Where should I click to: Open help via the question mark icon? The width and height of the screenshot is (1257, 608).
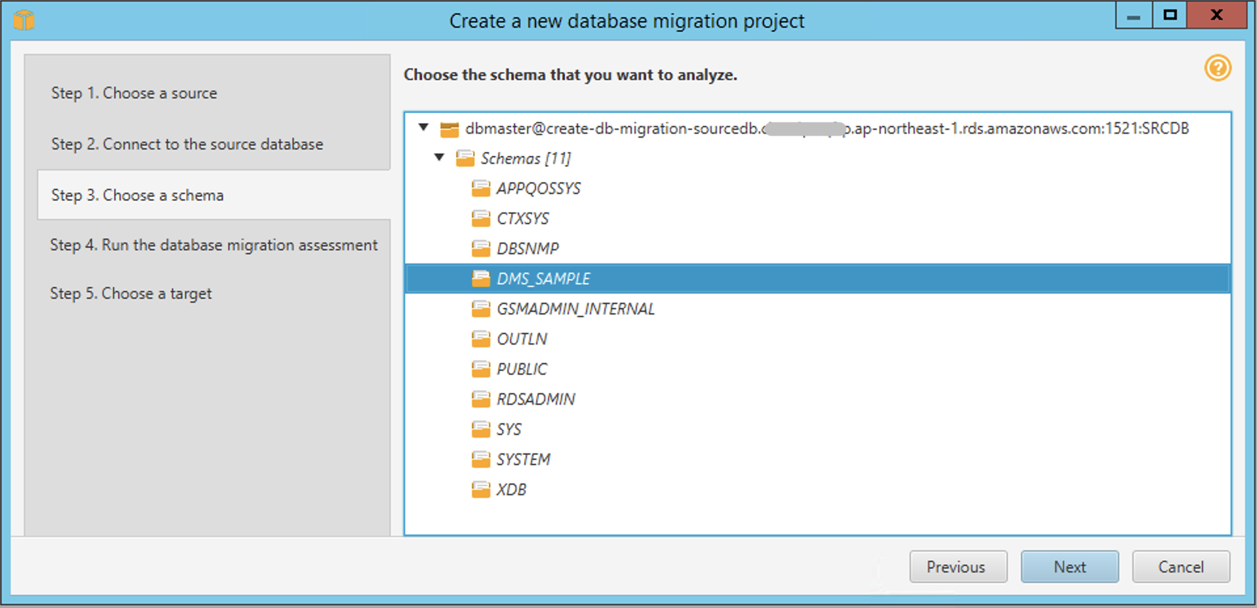point(1217,68)
